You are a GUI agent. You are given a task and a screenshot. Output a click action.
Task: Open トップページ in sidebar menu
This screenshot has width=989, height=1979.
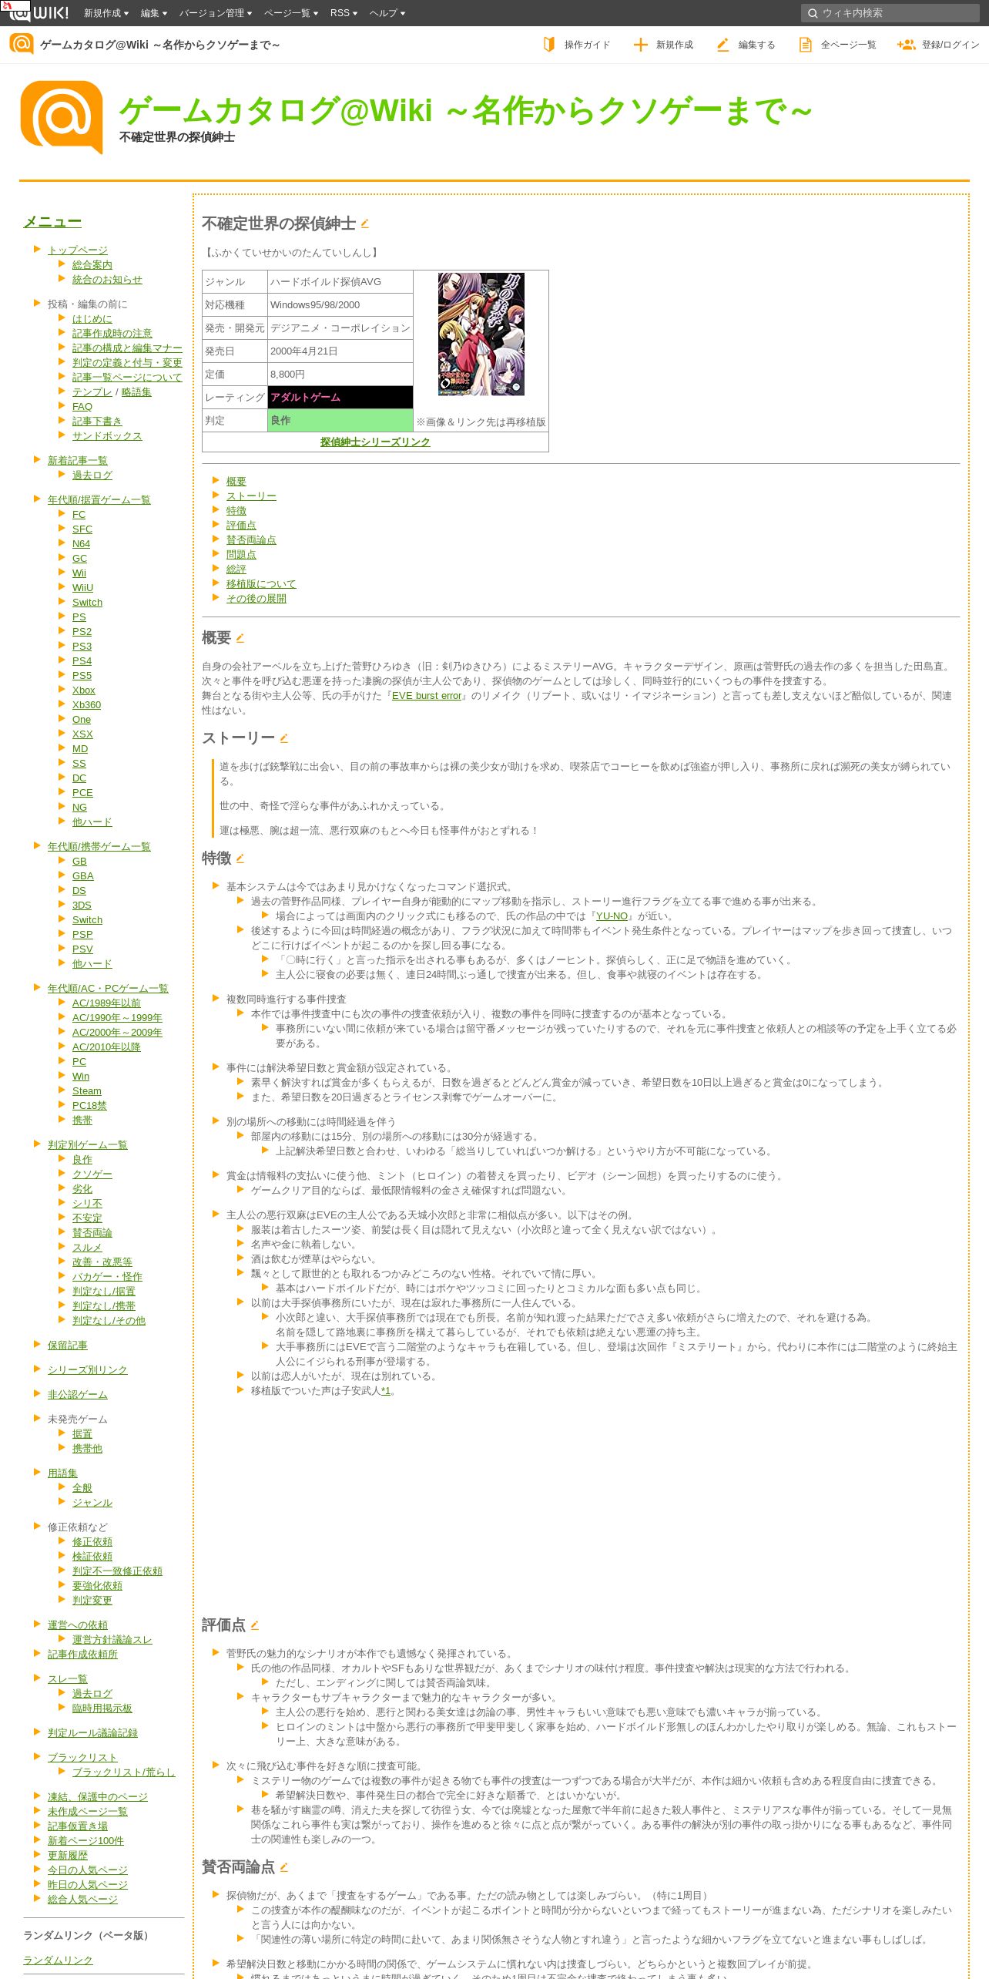coord(78,250)
